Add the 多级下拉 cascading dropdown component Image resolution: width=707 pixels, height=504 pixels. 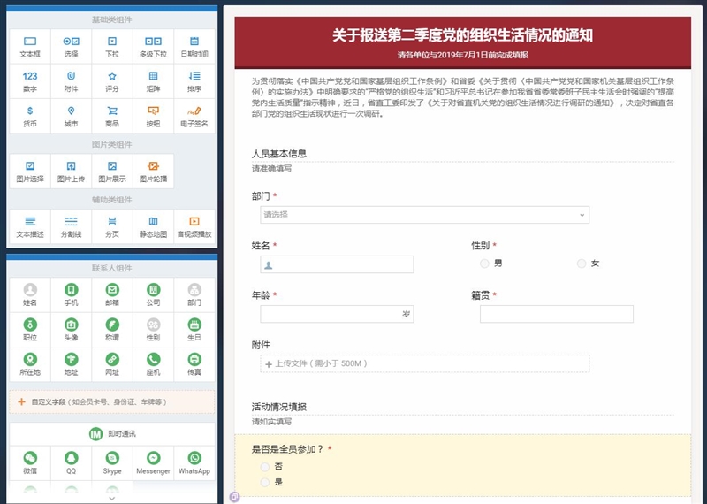point(153,47)
